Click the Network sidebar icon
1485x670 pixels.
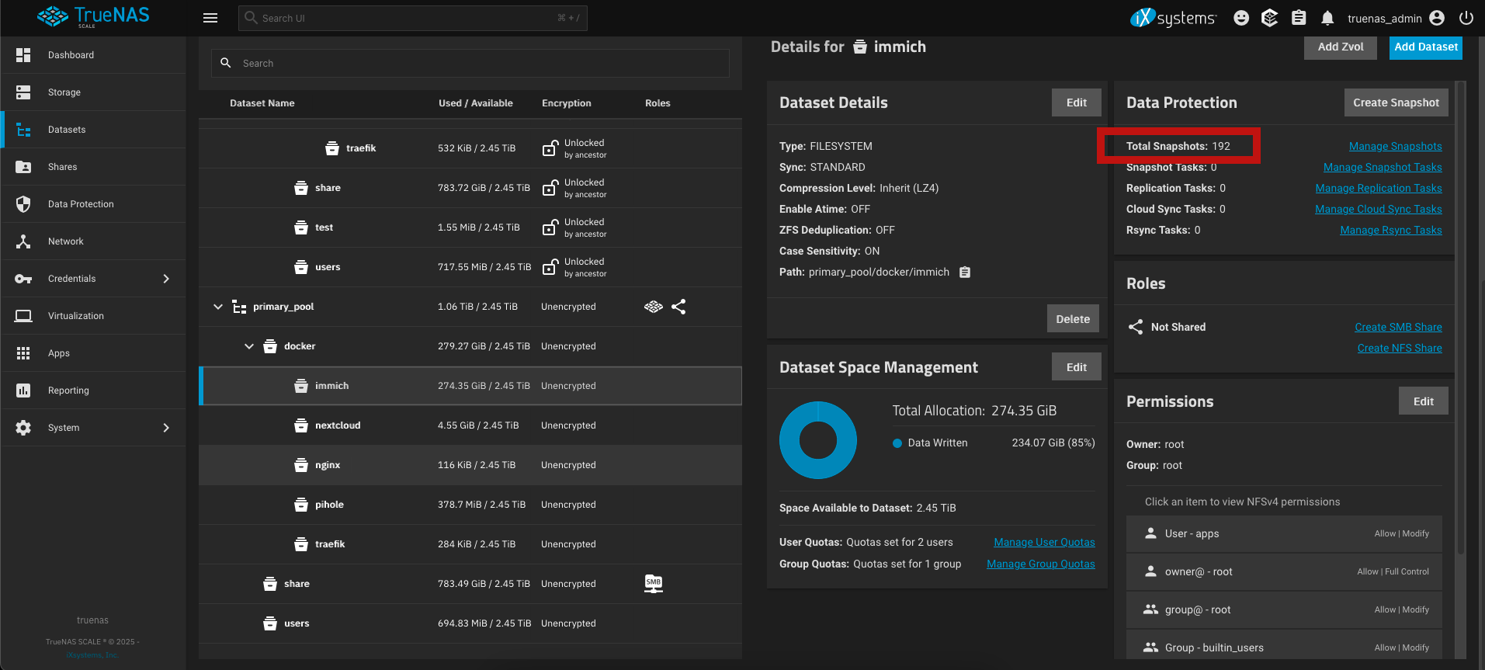pyautogui.click(x=23, y=241)
